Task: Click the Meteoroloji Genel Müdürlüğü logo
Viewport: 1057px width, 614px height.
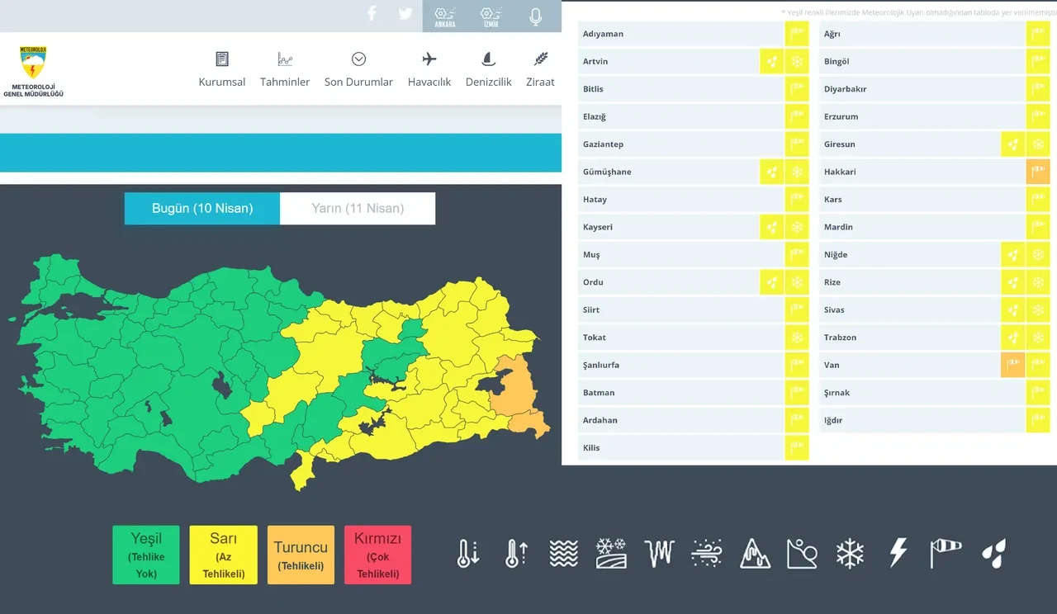Action: [33, 72]
